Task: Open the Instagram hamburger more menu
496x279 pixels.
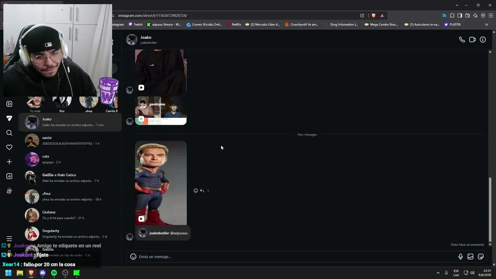Action: coord(9,239)
